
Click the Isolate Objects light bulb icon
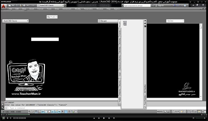pyautogui.click(x=199, y=112)
